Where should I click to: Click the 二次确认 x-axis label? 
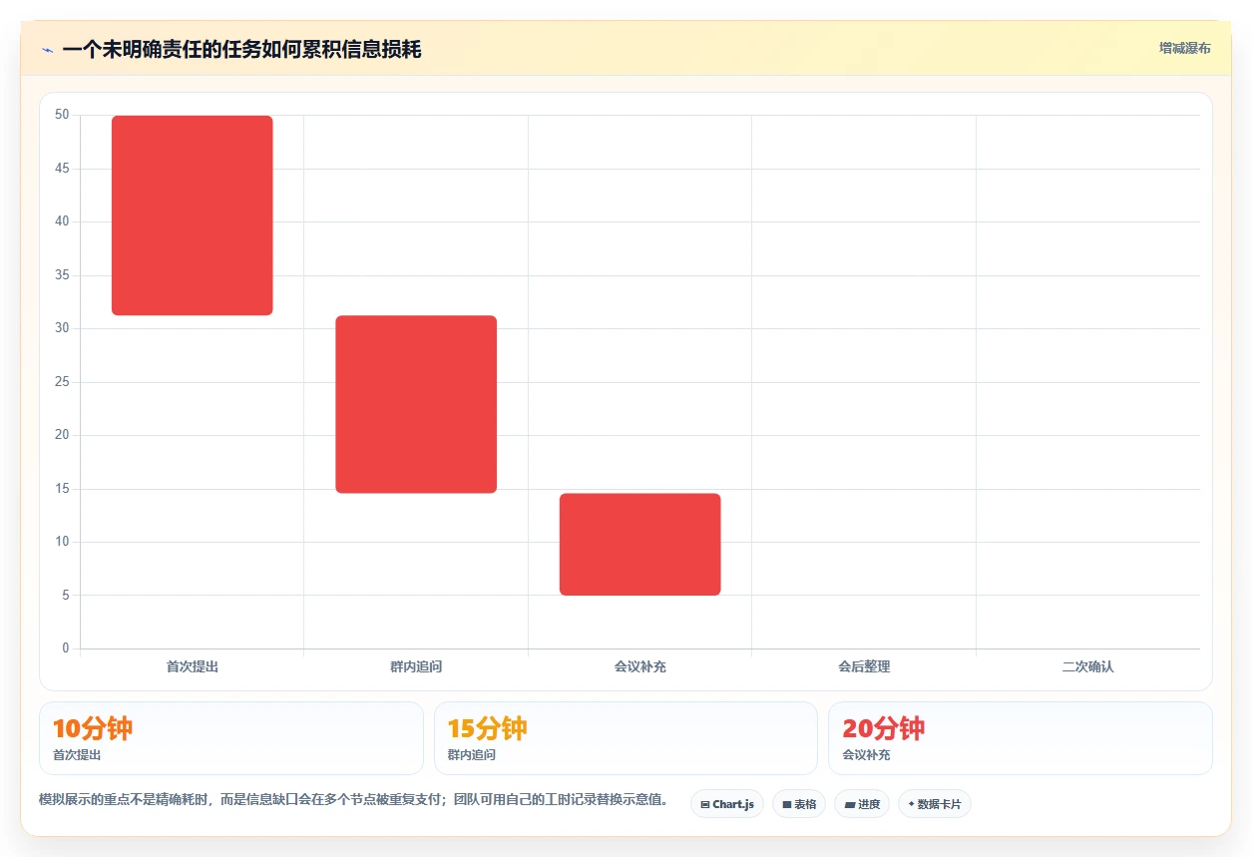coord(1087,666)
